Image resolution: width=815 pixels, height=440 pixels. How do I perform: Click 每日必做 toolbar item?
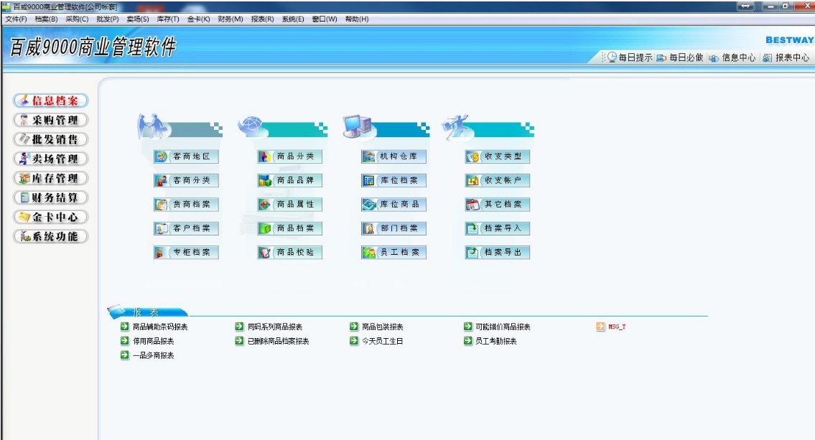tap(680, 57)
